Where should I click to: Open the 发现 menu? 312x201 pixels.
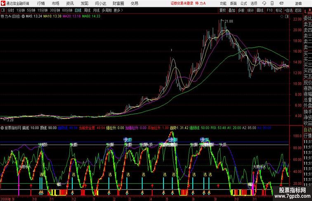[x=84, y=3]
